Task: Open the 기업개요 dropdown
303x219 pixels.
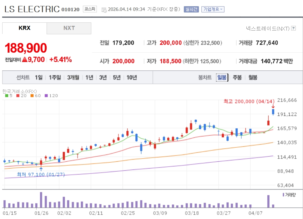Action: tap(213, 9)
